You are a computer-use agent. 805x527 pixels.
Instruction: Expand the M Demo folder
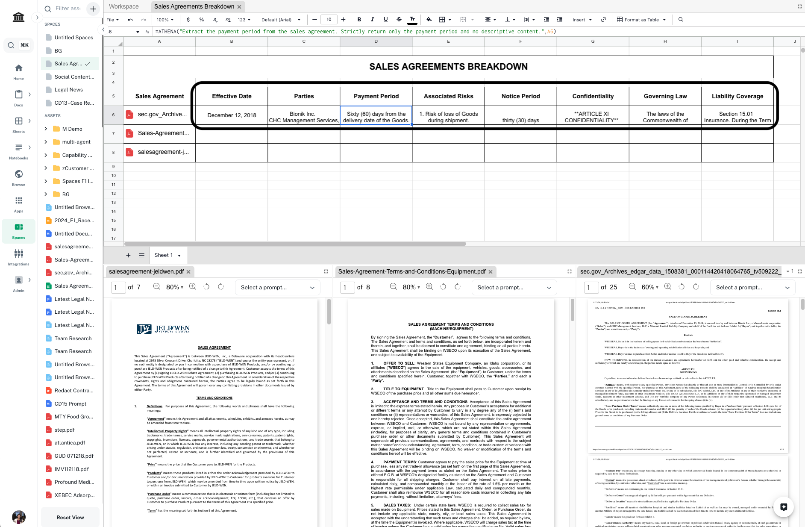pyautogui.click(x=46, y=129)
